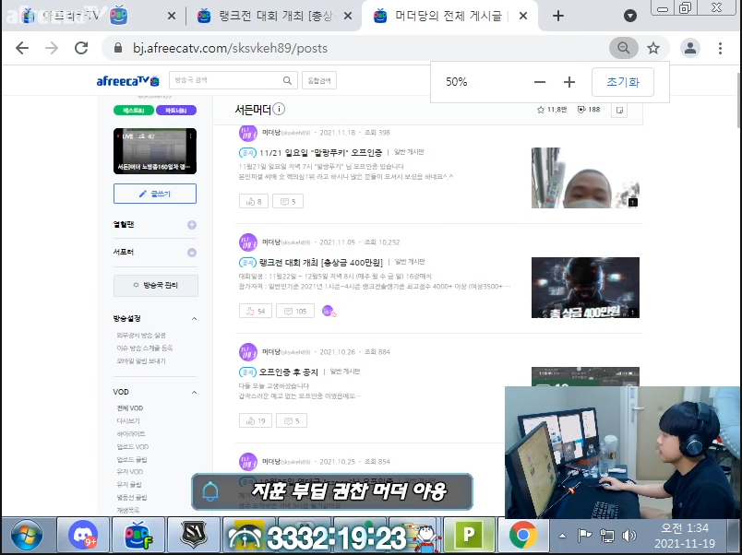Open the Chrome profile avatar icon
This screenshot has width=742, height=555.
(689, 48)
